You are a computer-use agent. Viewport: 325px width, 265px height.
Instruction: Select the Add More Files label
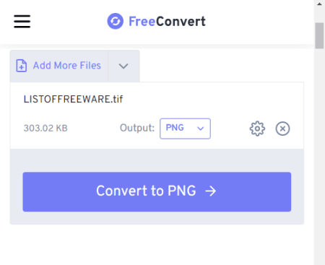(x=67, y=66)
